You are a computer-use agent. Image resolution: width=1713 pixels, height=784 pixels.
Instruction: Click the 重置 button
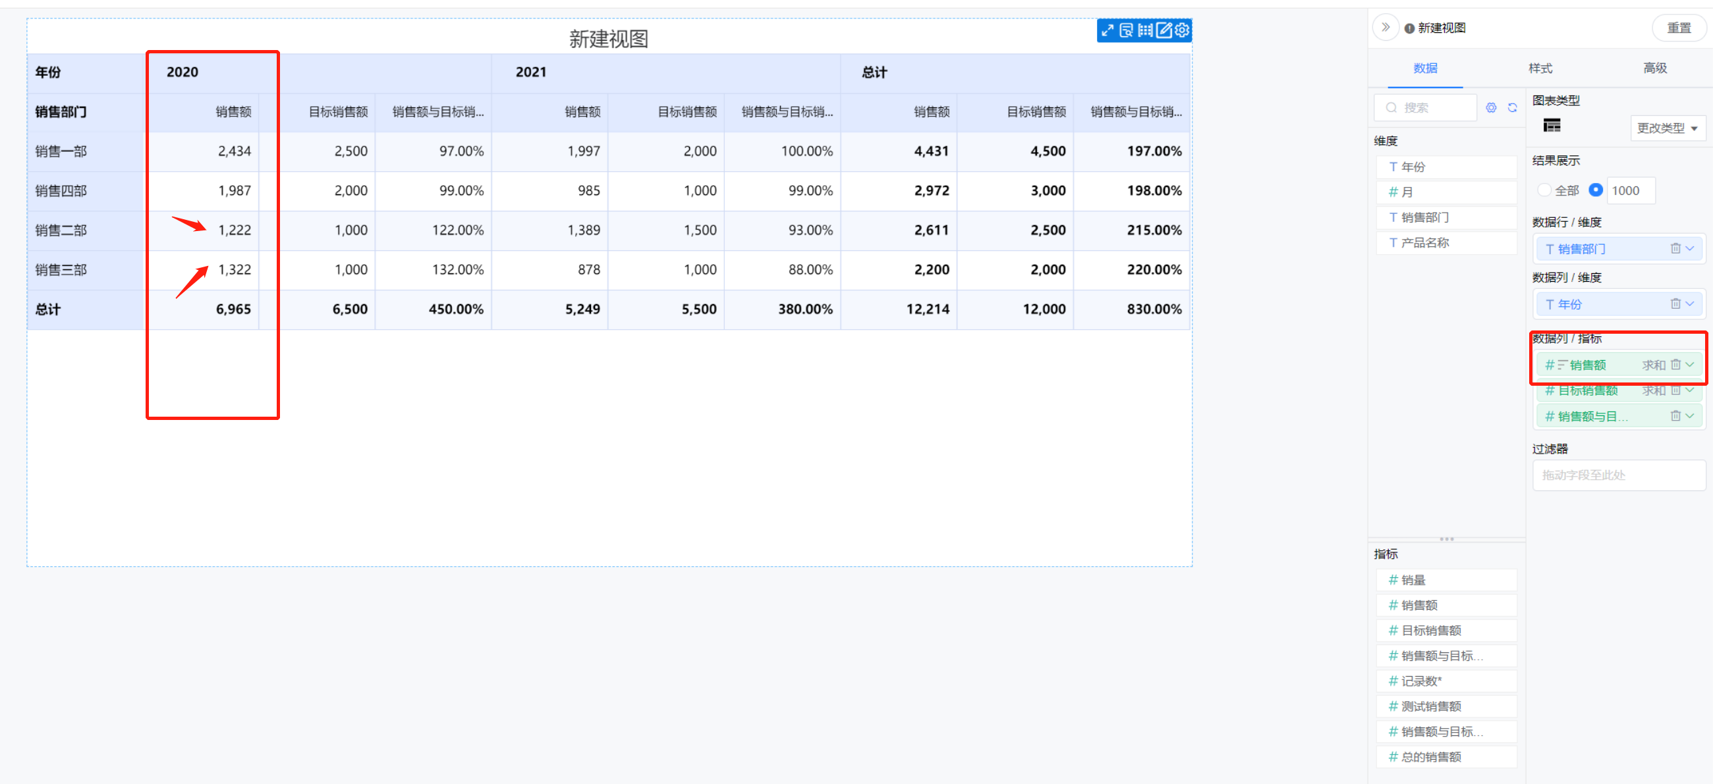[x=1679, y=28]
